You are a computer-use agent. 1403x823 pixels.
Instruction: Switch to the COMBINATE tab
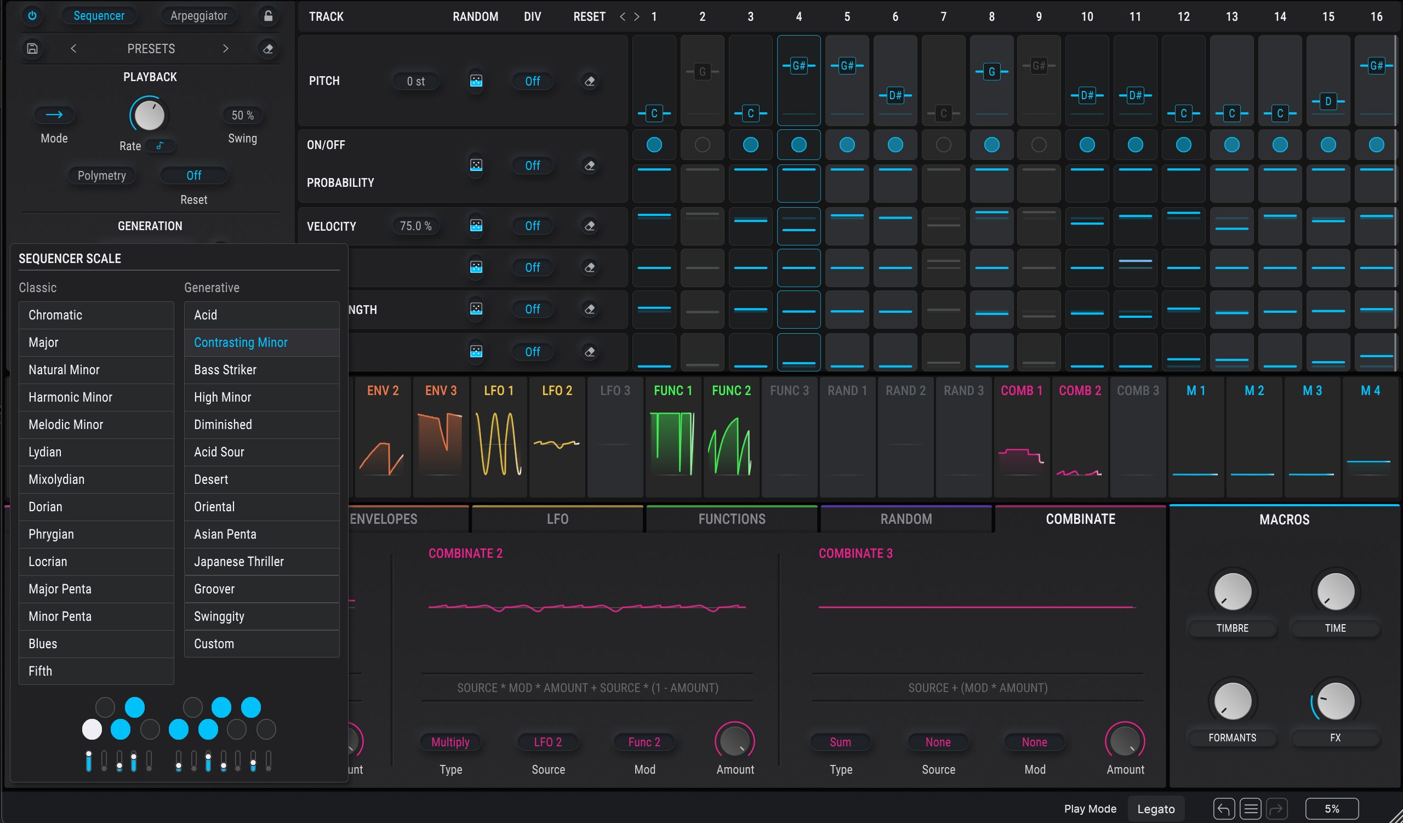1080,518
